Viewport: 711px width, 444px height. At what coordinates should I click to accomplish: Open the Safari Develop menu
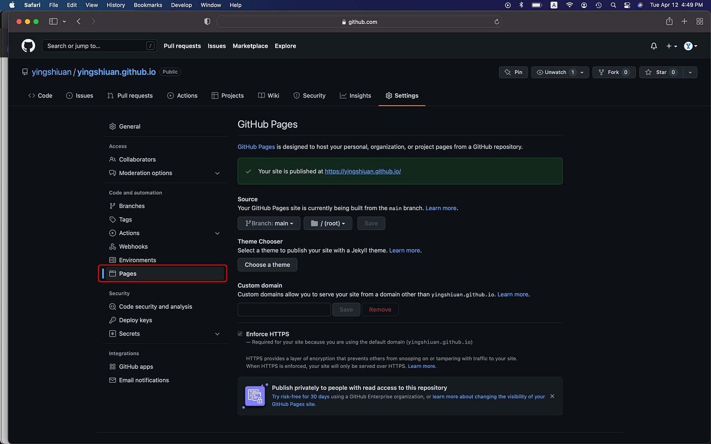click(181, 5)
